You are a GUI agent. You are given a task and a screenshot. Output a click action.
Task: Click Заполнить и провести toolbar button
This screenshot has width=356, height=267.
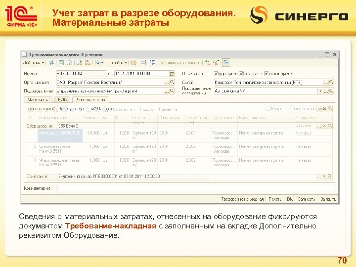(179, 63)
